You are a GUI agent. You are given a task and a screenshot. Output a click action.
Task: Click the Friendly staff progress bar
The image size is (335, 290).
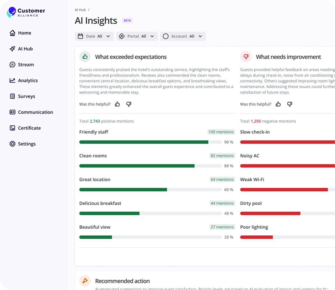pos(150,142)
